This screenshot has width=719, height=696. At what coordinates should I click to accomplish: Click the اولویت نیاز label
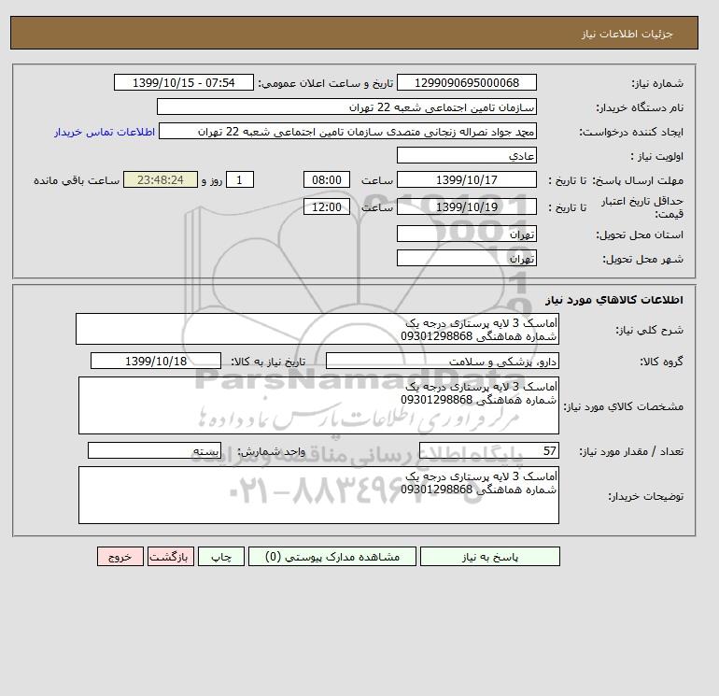(x=657, y=156)
